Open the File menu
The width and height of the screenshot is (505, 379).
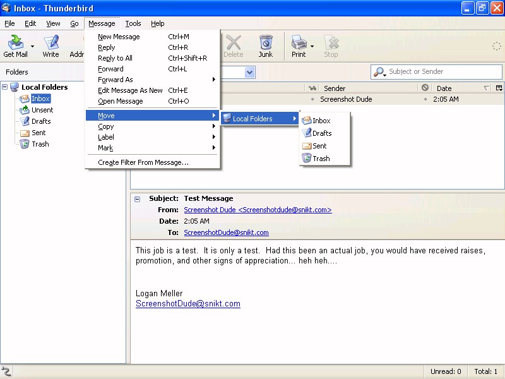(9, 23)
